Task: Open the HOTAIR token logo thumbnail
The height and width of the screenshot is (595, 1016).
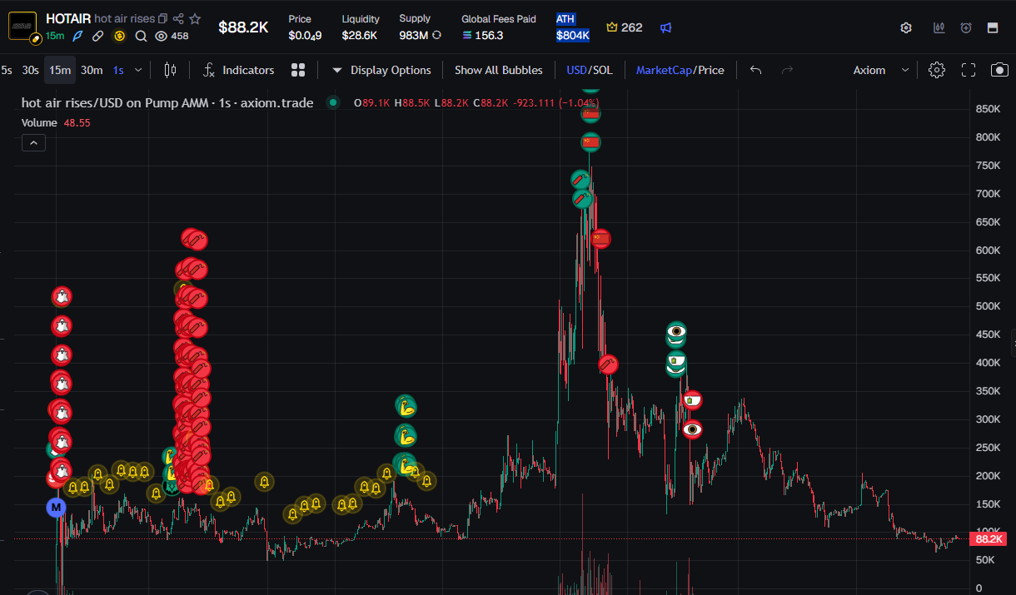Action: 22,26
